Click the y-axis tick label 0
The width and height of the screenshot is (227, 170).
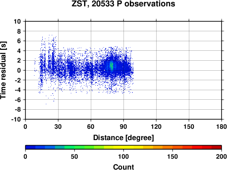tap(19, 70)
